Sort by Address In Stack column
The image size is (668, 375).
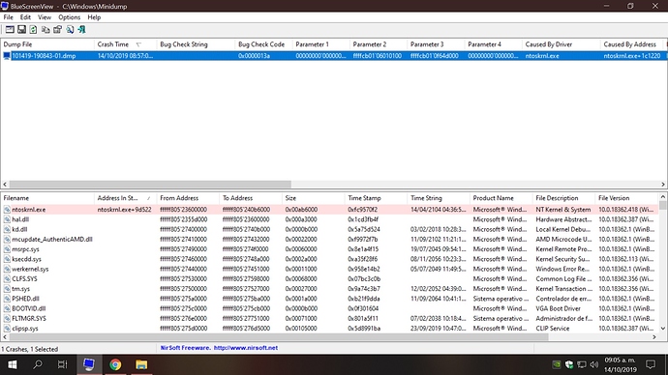pos(125,198)
